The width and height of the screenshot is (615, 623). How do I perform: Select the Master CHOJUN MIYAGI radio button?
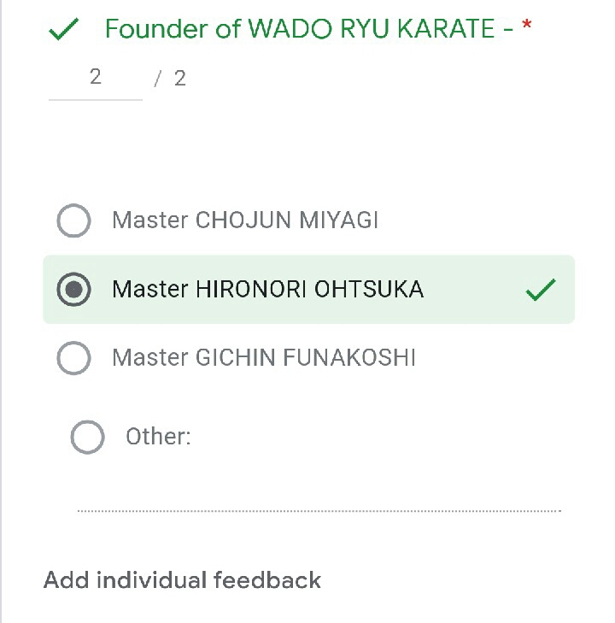point(73,221)
